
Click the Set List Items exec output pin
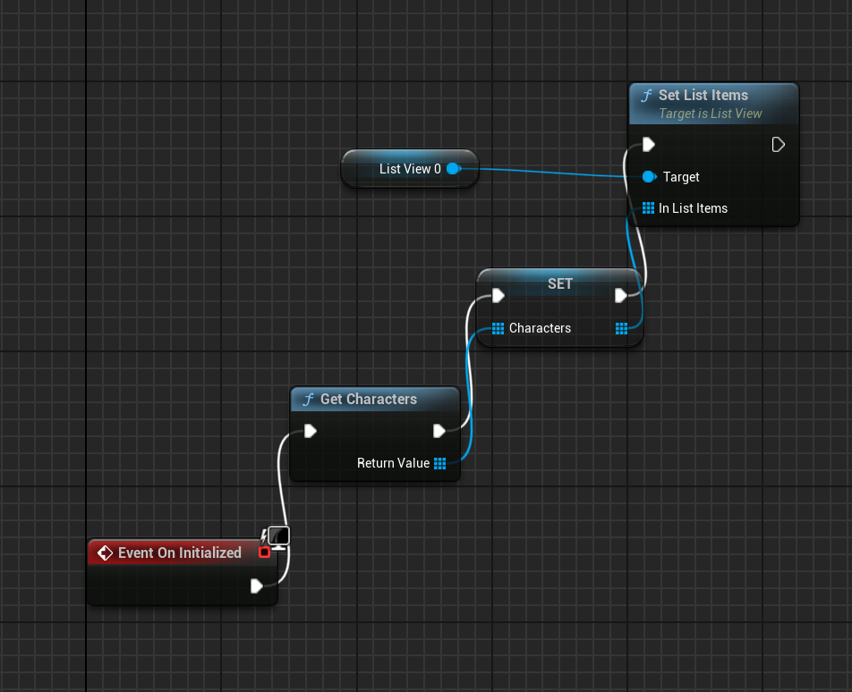[778, 145]
